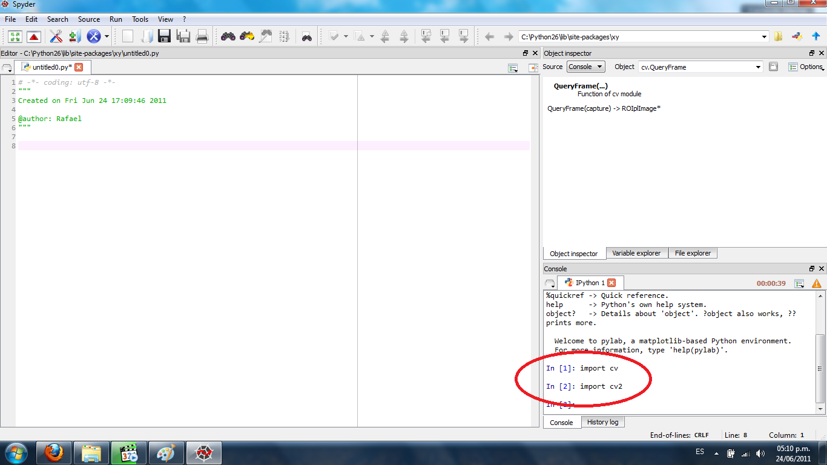827x465 pixels.
Task: Click the volume icon in system tray
Action: 760,453
